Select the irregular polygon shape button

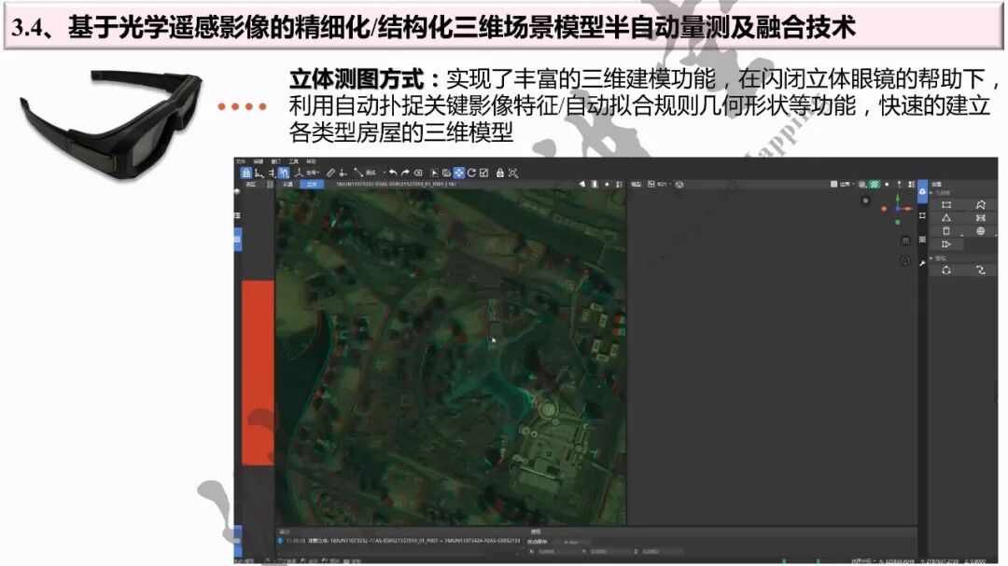pos(980,205)
